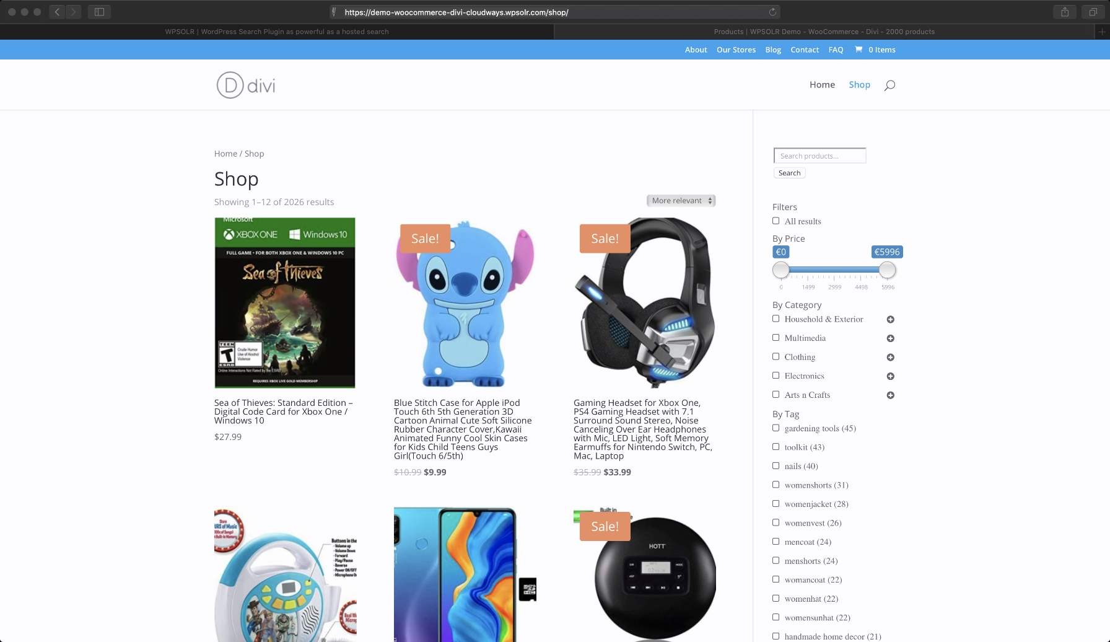Image resolution: width=1110 pixels, height=642 pixels.
Task: Expand Household & Exterior category plus icon
Action: click(890, 319)
